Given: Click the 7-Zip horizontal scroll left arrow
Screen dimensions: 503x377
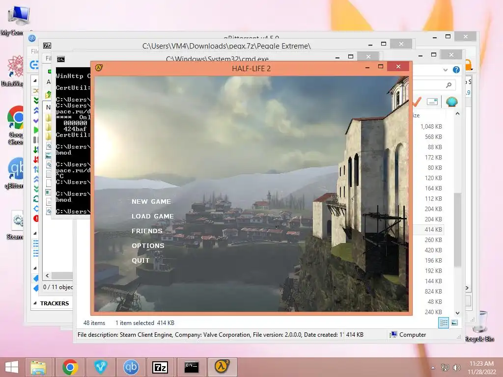Looking at the screenshot, I should 48,275.
